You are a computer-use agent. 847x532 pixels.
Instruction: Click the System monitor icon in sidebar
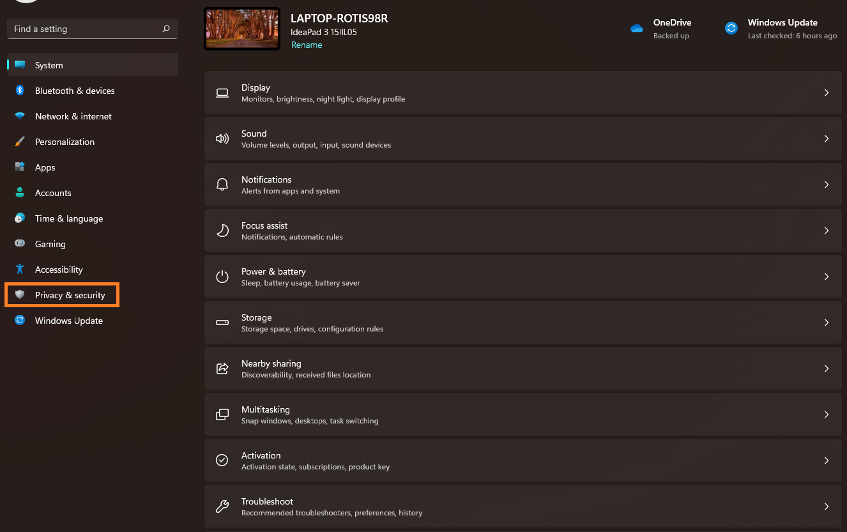coord(20,65)
